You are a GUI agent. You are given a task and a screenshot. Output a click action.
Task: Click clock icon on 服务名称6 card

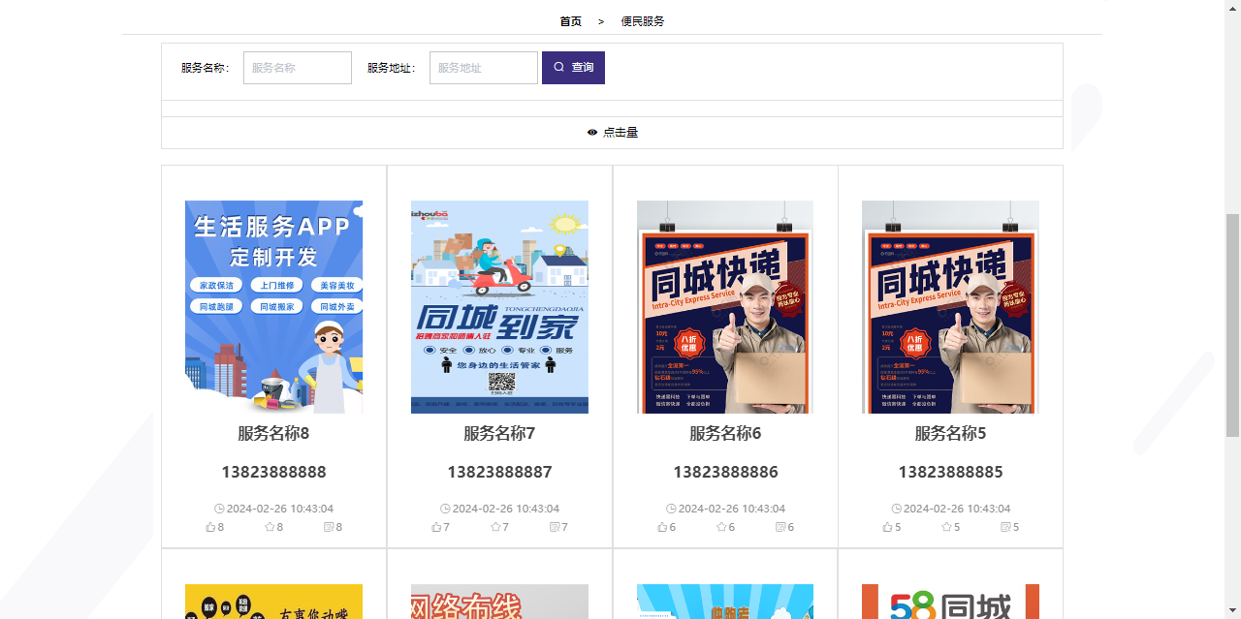click(671, 509)
